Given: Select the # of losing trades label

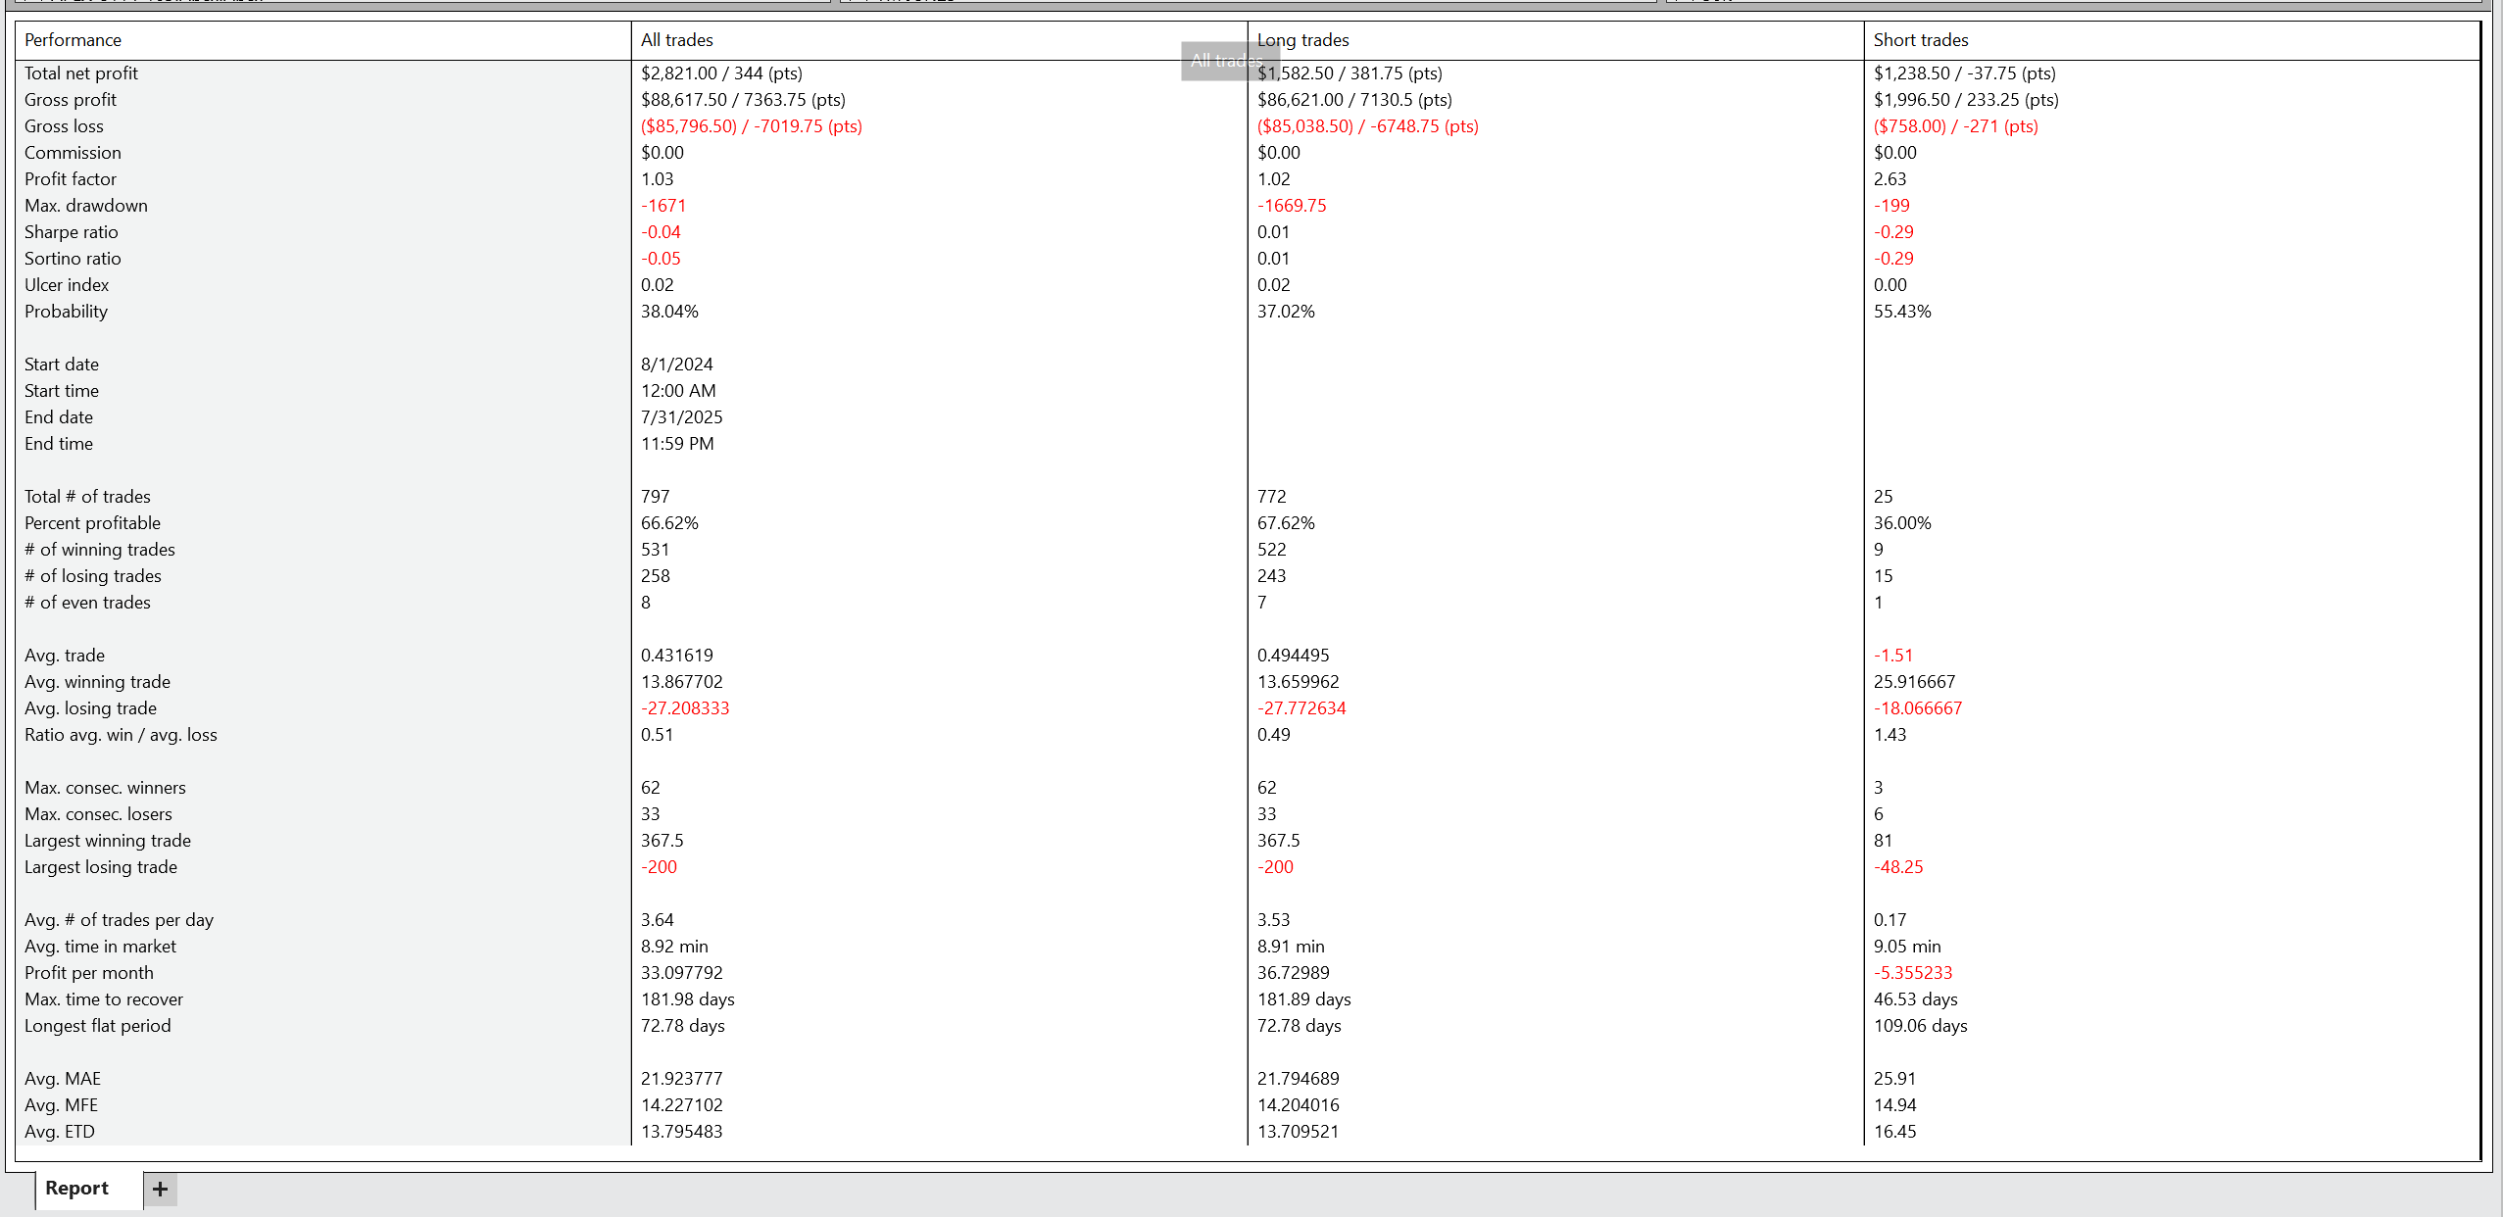Looking at the screenshot, I should coord(93,576).
